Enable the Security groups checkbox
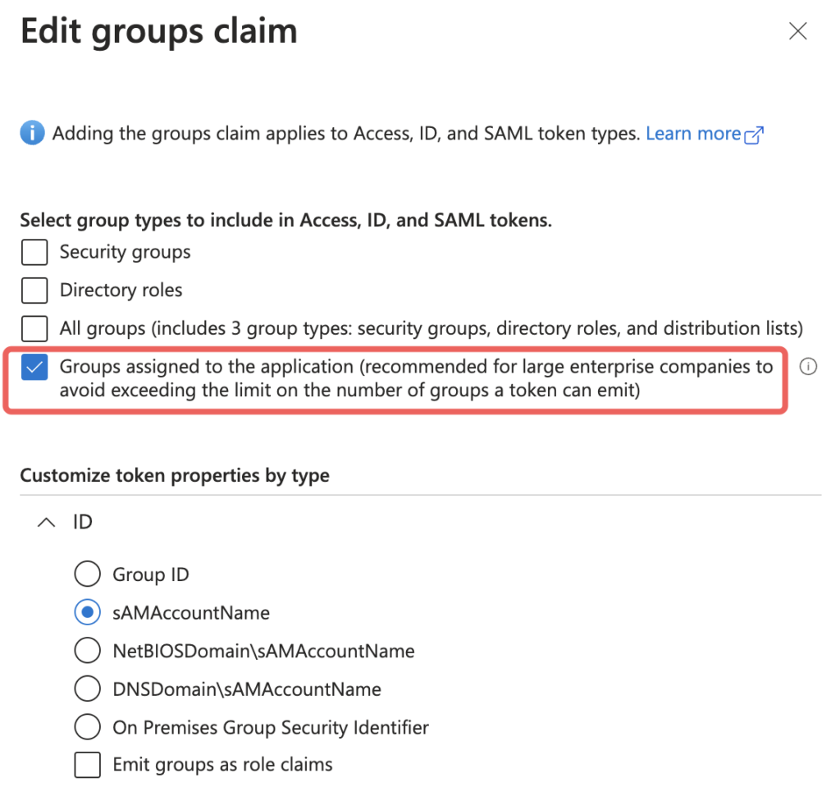The height and width of the screenshot is (787, 840). click(x=34, y=252)
